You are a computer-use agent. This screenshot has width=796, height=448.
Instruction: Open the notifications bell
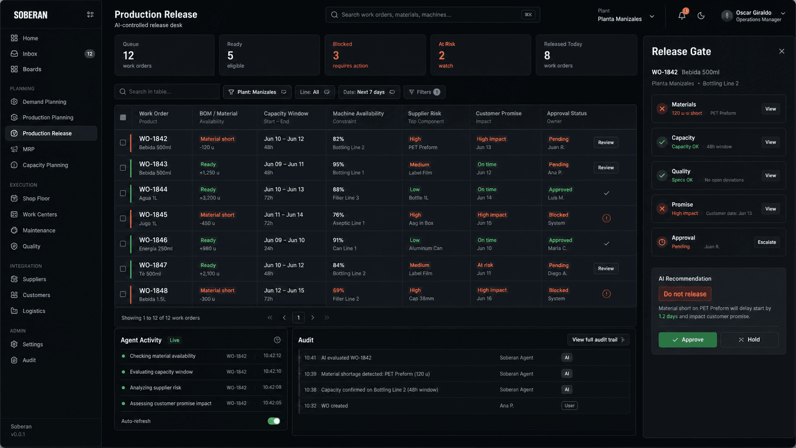pyautogui.click(x=682, y=15)
